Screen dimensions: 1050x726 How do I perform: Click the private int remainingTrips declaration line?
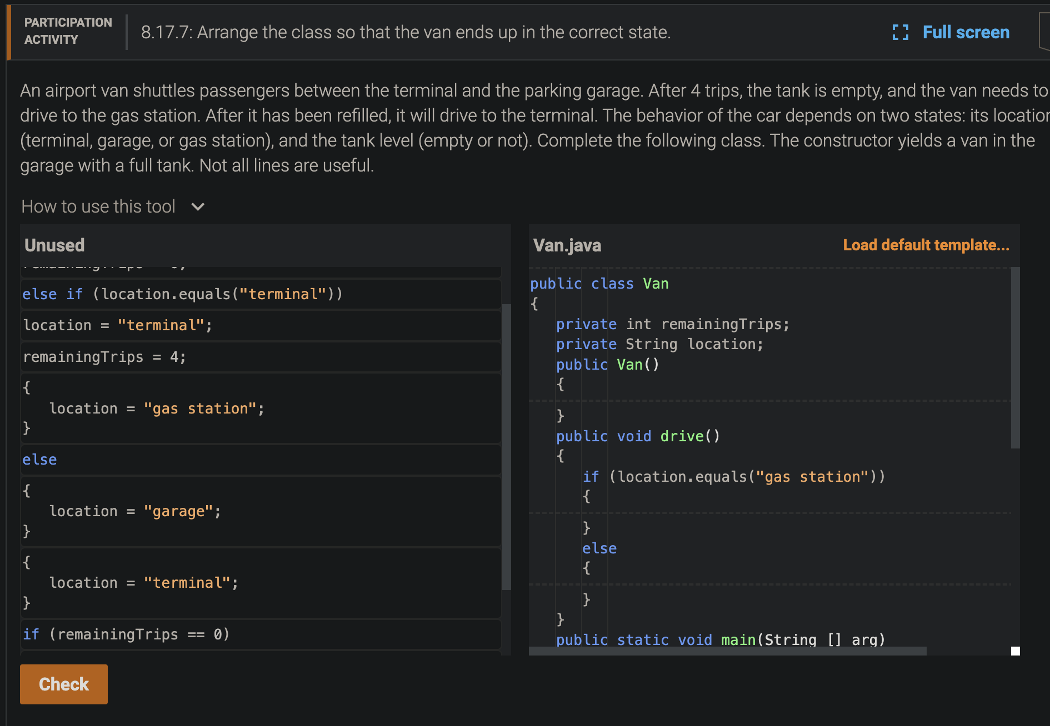[x=672, y=324]
